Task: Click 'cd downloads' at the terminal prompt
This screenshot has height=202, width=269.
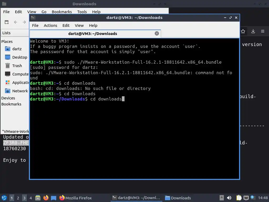Action: click(106, 99)
